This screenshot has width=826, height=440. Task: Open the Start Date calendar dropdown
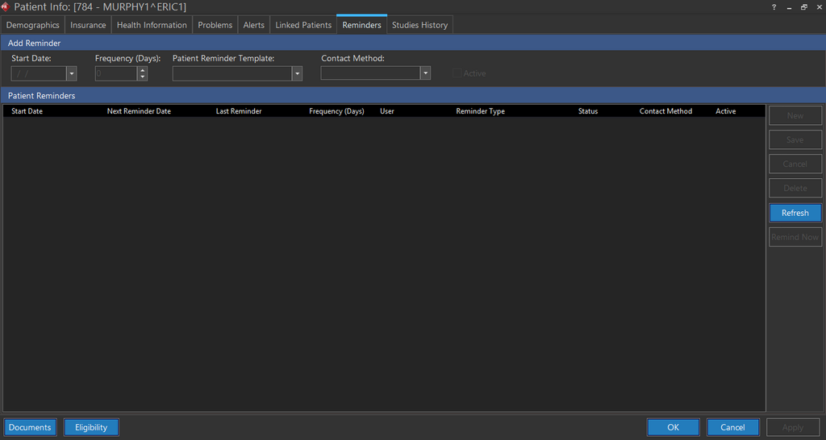coord(72,73)
